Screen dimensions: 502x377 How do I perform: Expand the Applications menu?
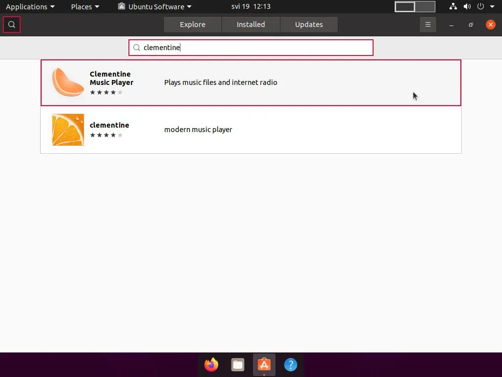coord(30,6)
